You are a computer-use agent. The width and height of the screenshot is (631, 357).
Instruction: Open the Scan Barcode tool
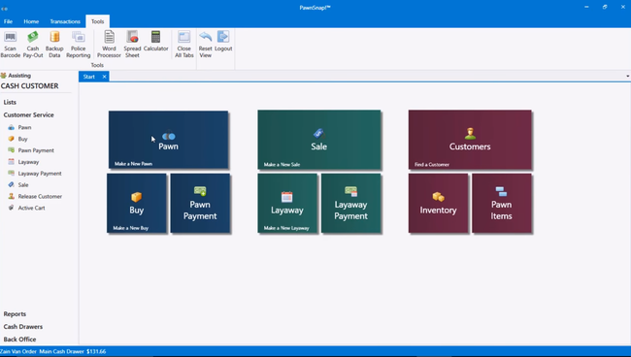pyautogui.click(x=10, y=45)
